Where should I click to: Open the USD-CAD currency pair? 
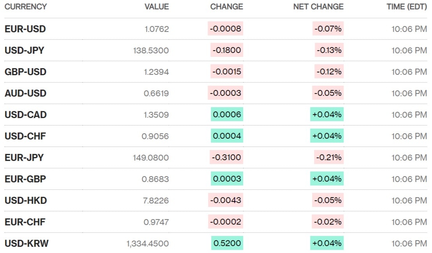pos(26,115)
